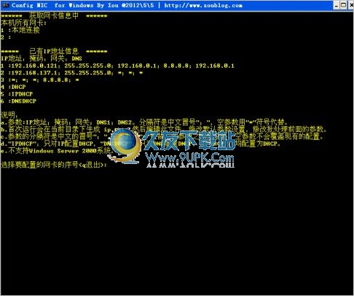Close the Config NIC console window
Viewport: 354px width, 296px height.
(x=351, y=5)
